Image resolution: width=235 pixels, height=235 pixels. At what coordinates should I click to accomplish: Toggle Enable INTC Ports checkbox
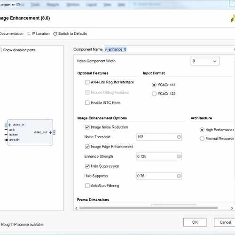pyautogui.click(x=87, y=103)
